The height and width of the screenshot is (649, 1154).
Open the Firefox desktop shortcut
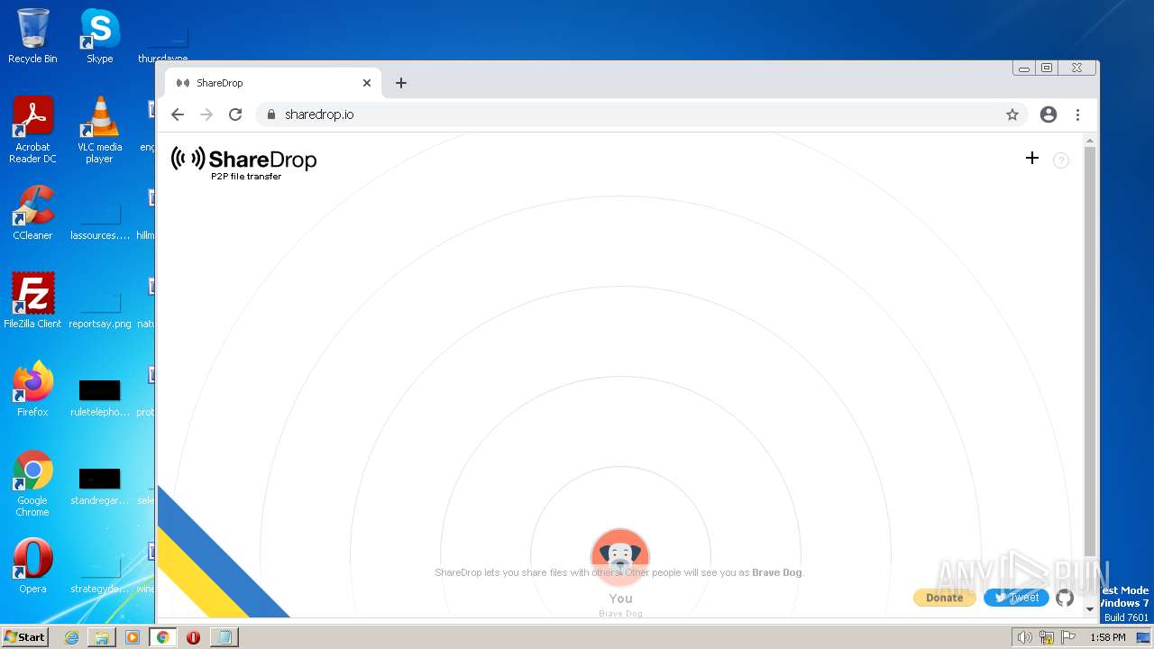coord(32,389)
